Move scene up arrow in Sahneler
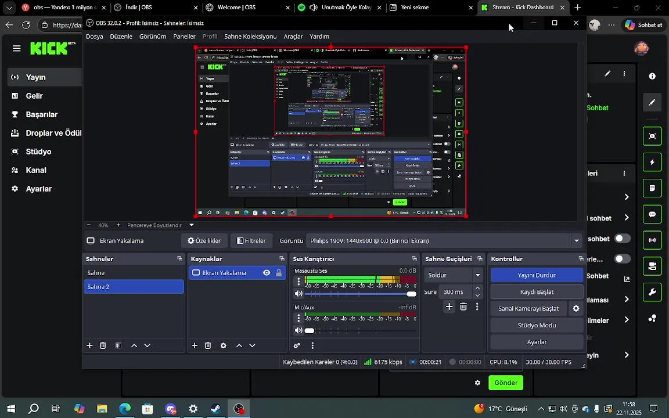669x418 pixels. [134, 345]
